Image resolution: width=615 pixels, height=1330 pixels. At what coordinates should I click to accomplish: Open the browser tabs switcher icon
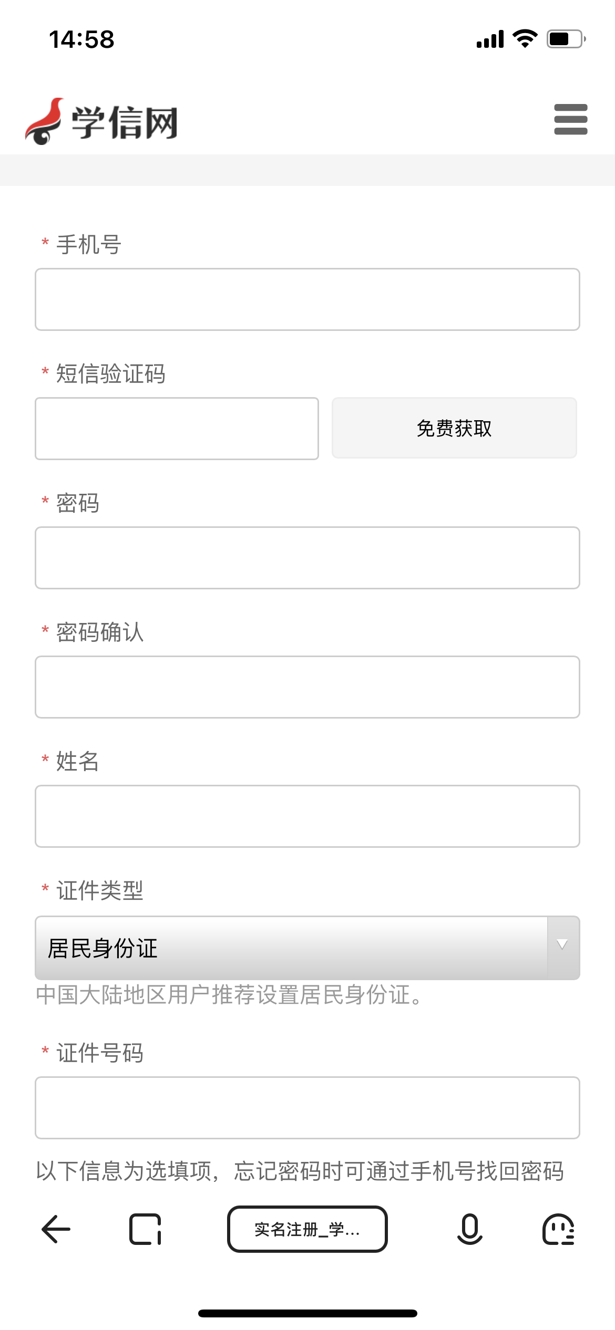[x=145, y=1229]
